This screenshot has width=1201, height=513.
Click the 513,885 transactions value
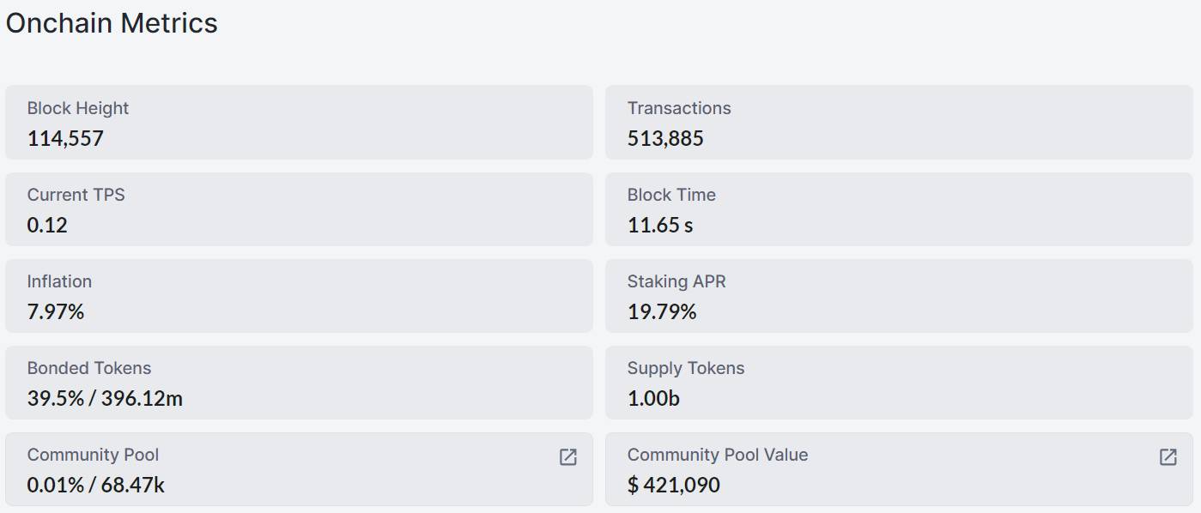665,138
